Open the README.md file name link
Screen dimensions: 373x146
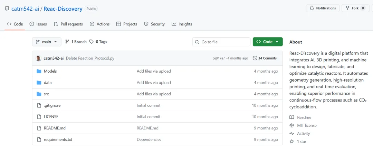point(55,128)
